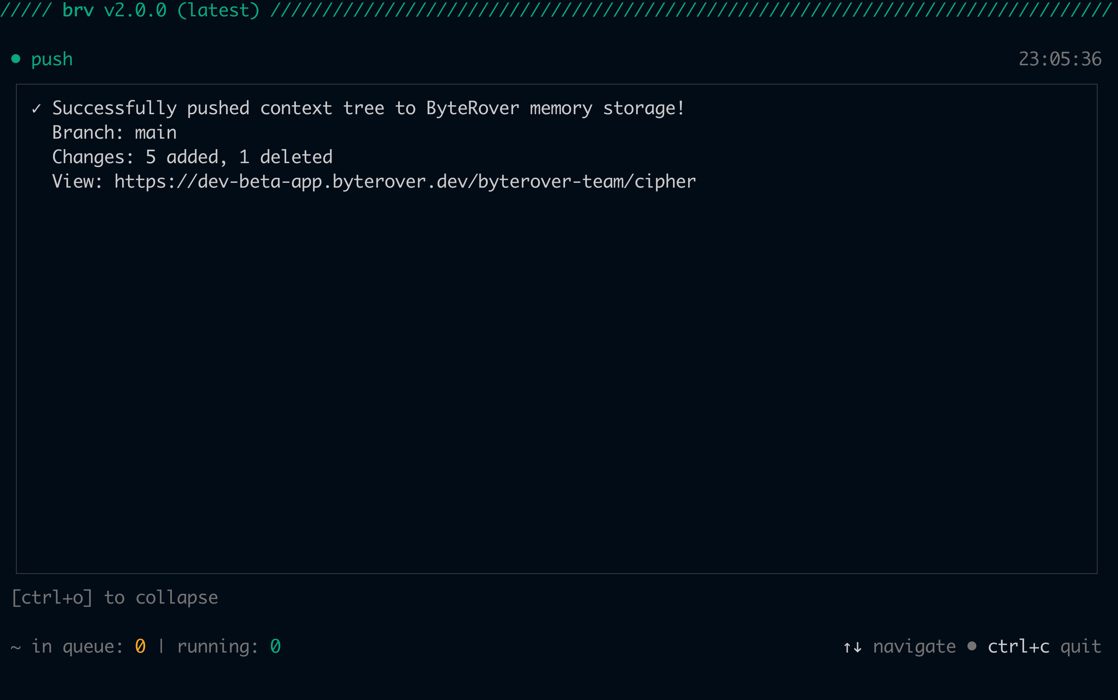The height and width of the screenshot is (700, 1118).
Task: Toggle the latest version indicator in the header
Action: pos(218,10)
